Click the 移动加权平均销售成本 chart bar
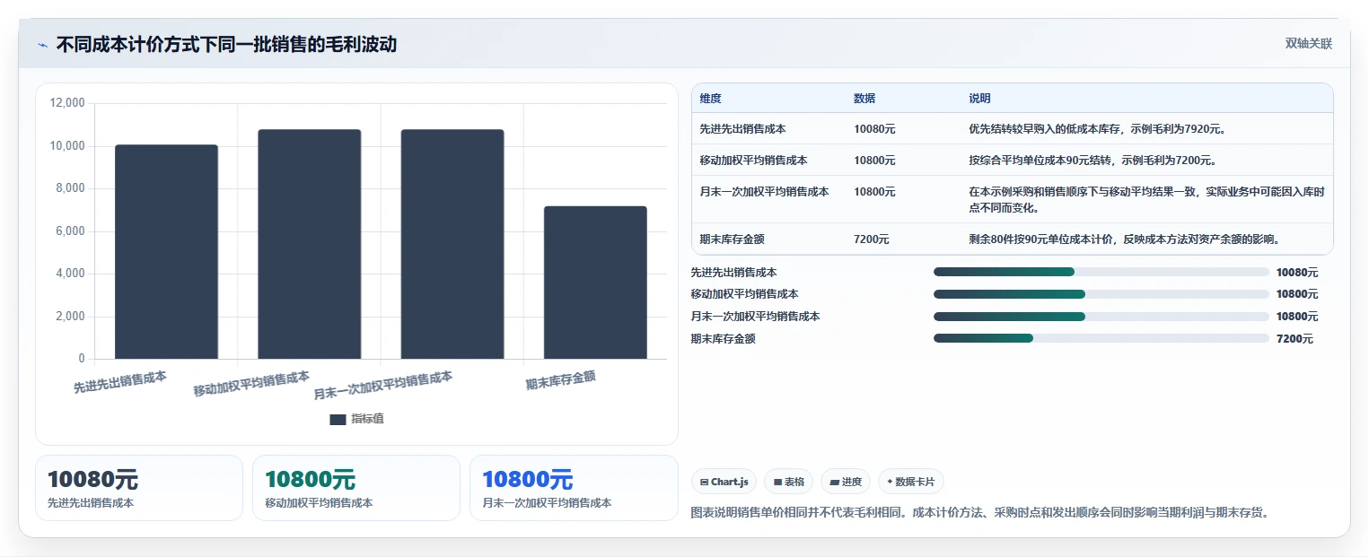Viewport: 1369px width, 557px height. (x=309, y=244)
